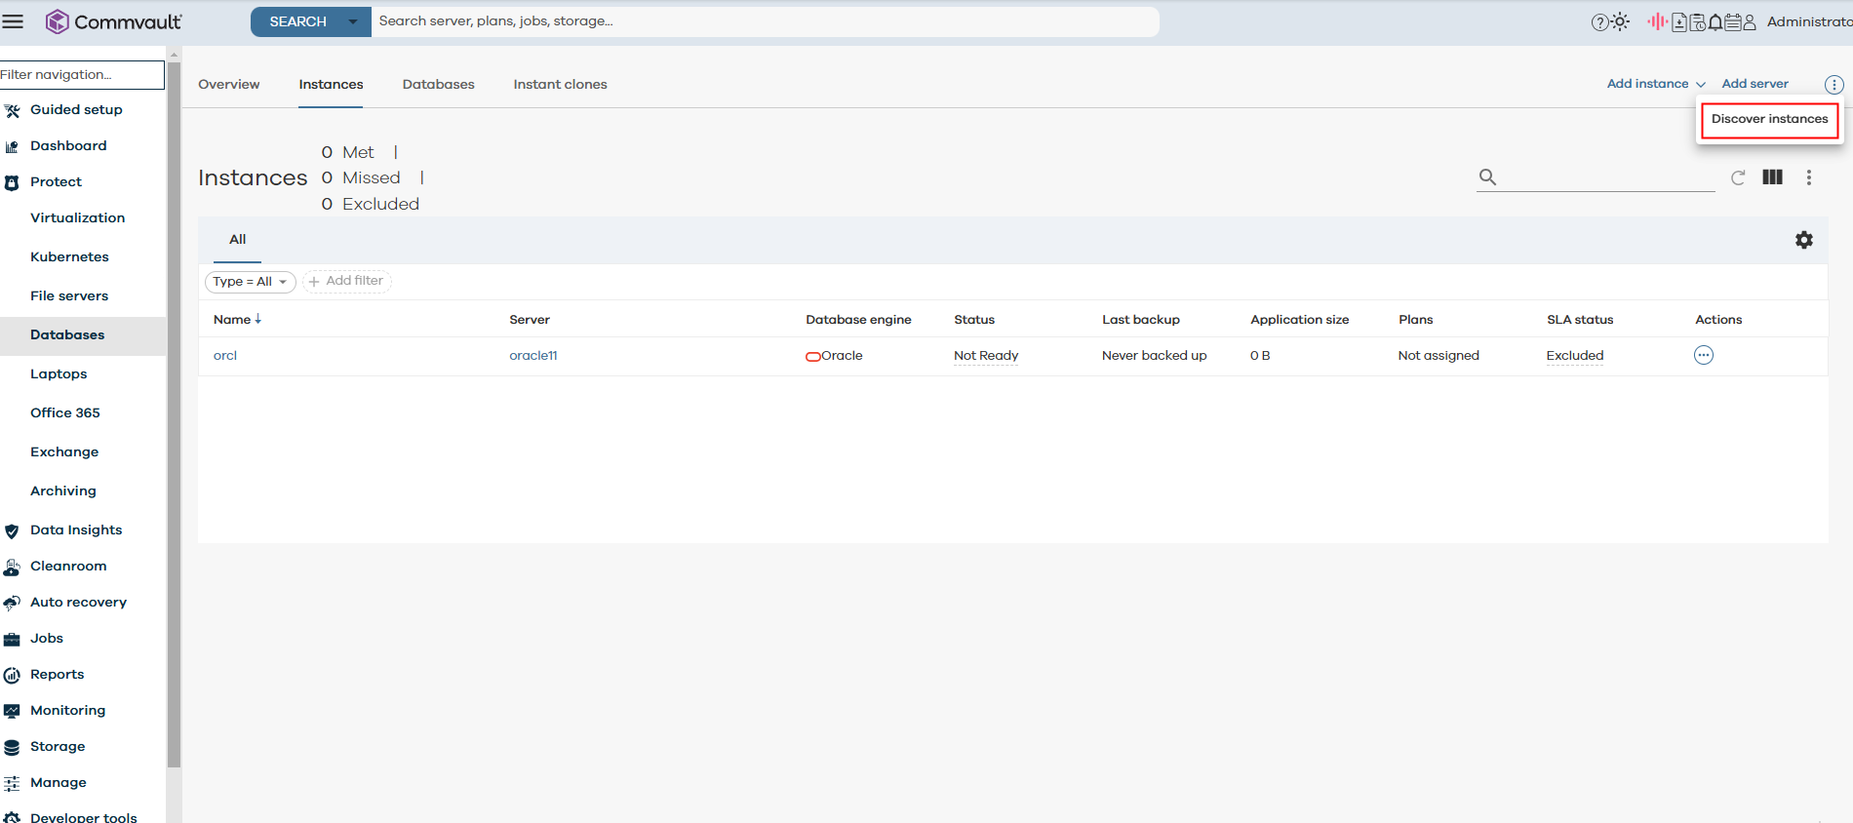Toggle the light/dark theme sun icon
1853x823 pixels.
coord(1621,21)
